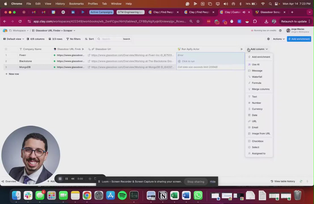Open the Workspace breadcrumb dropdown
314x204 pixels.
pyautogui.click(x=19, y=31)
